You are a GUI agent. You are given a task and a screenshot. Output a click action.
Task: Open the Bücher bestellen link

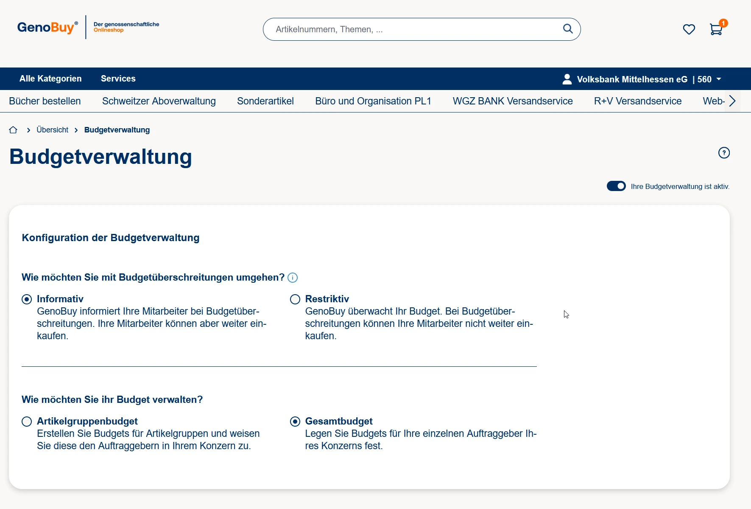click(x=45, y=101)
